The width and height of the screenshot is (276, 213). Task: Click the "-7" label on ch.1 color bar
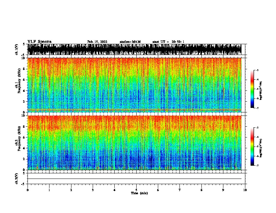click(257, 108)
